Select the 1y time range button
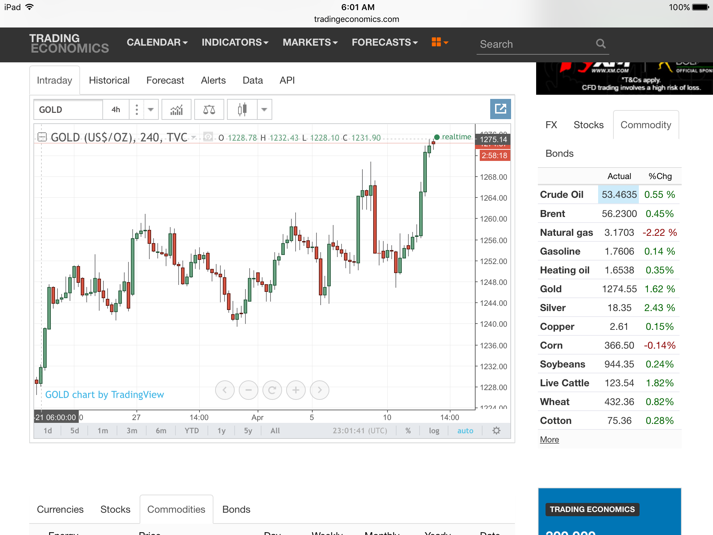The image size is (713, 535). pos(221,431)
